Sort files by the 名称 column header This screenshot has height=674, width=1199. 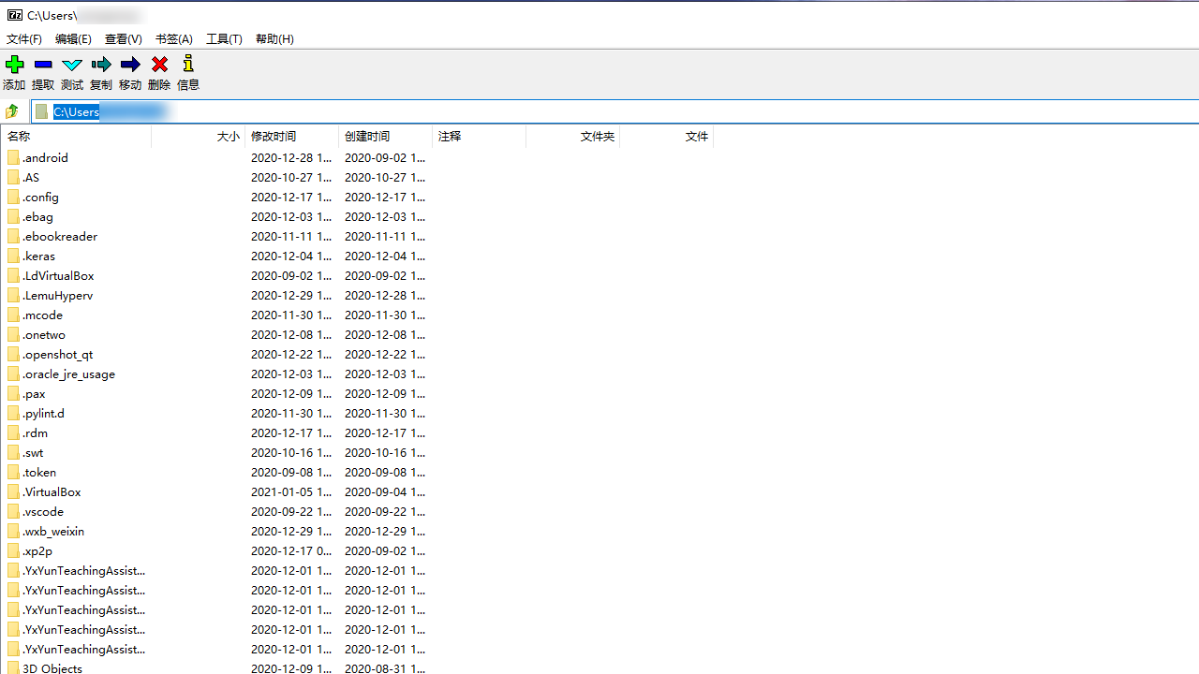coord(19,136)
